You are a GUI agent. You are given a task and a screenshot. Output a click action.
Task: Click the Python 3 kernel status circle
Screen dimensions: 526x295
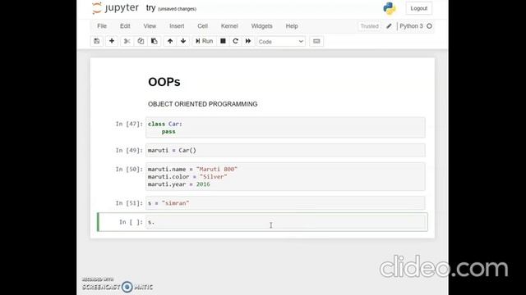click(429, 26)
